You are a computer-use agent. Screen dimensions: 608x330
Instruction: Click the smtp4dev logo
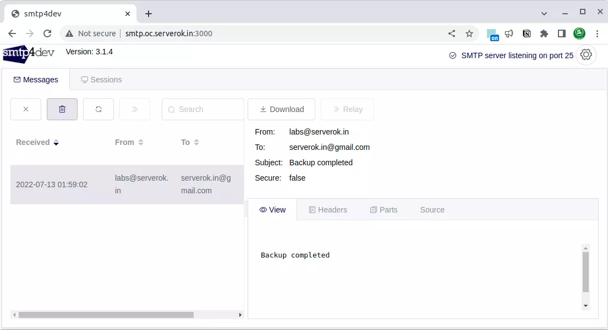point(29,54)
